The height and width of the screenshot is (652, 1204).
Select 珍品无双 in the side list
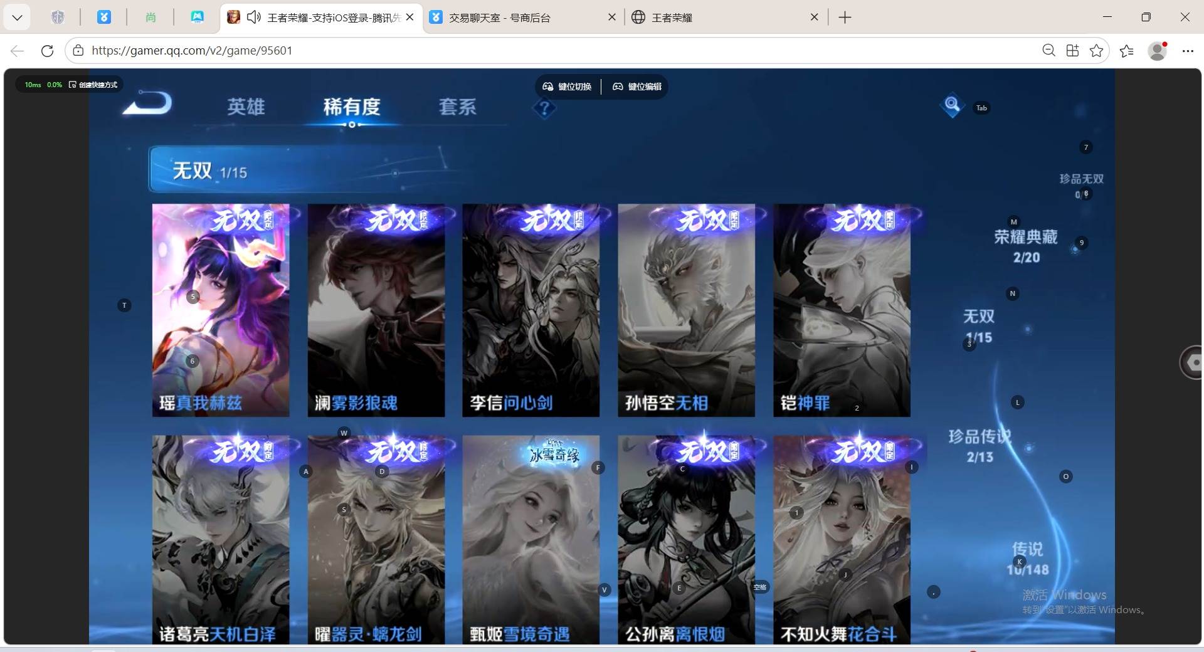click(1082, 186)
